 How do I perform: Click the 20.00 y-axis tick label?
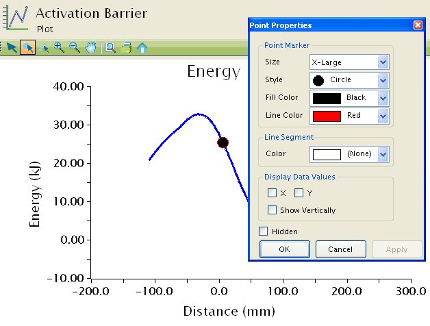pyautogui.click(x=68, y=163)
